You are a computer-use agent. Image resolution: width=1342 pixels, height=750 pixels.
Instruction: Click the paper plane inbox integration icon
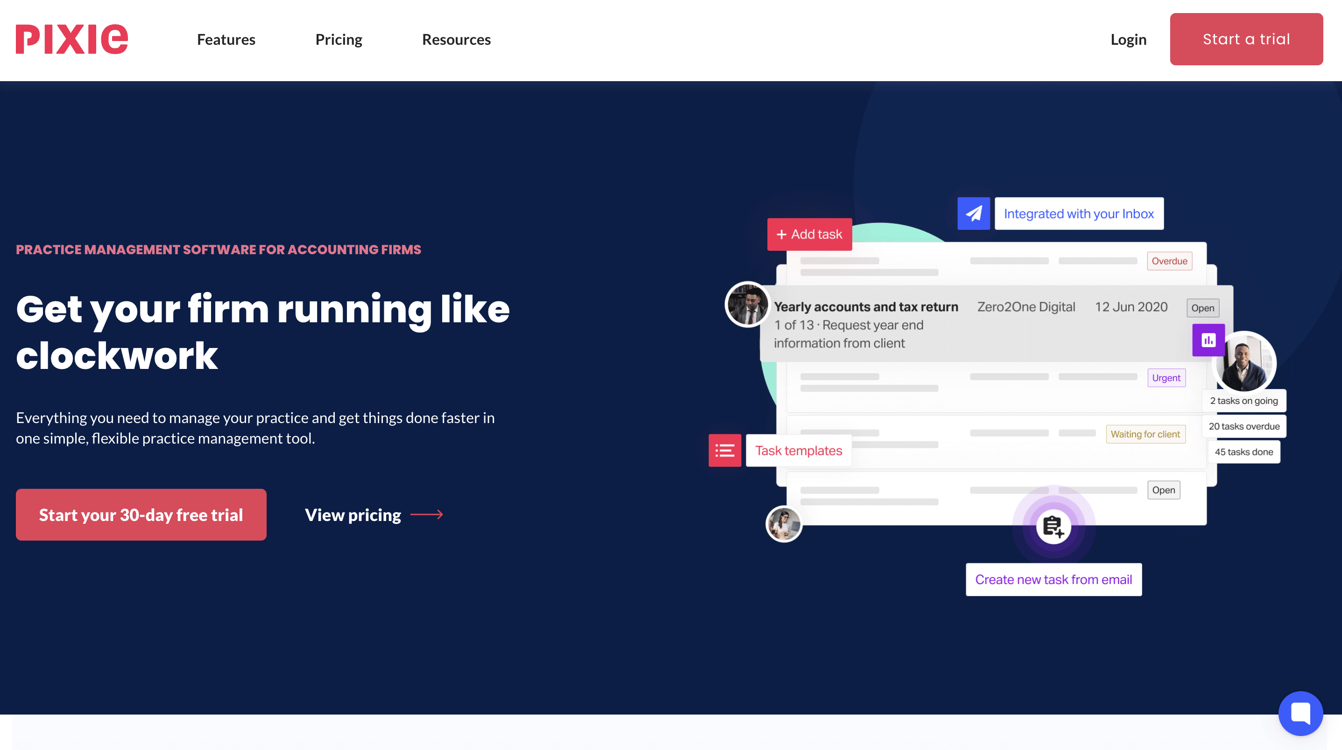(x=973, y=214)
